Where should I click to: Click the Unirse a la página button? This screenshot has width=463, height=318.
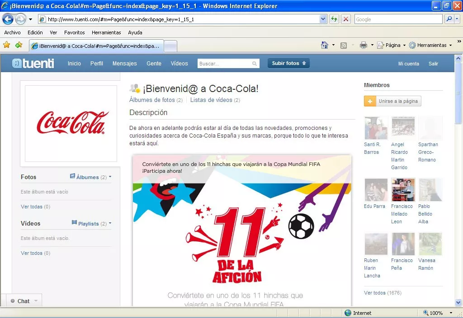[392, 101]
